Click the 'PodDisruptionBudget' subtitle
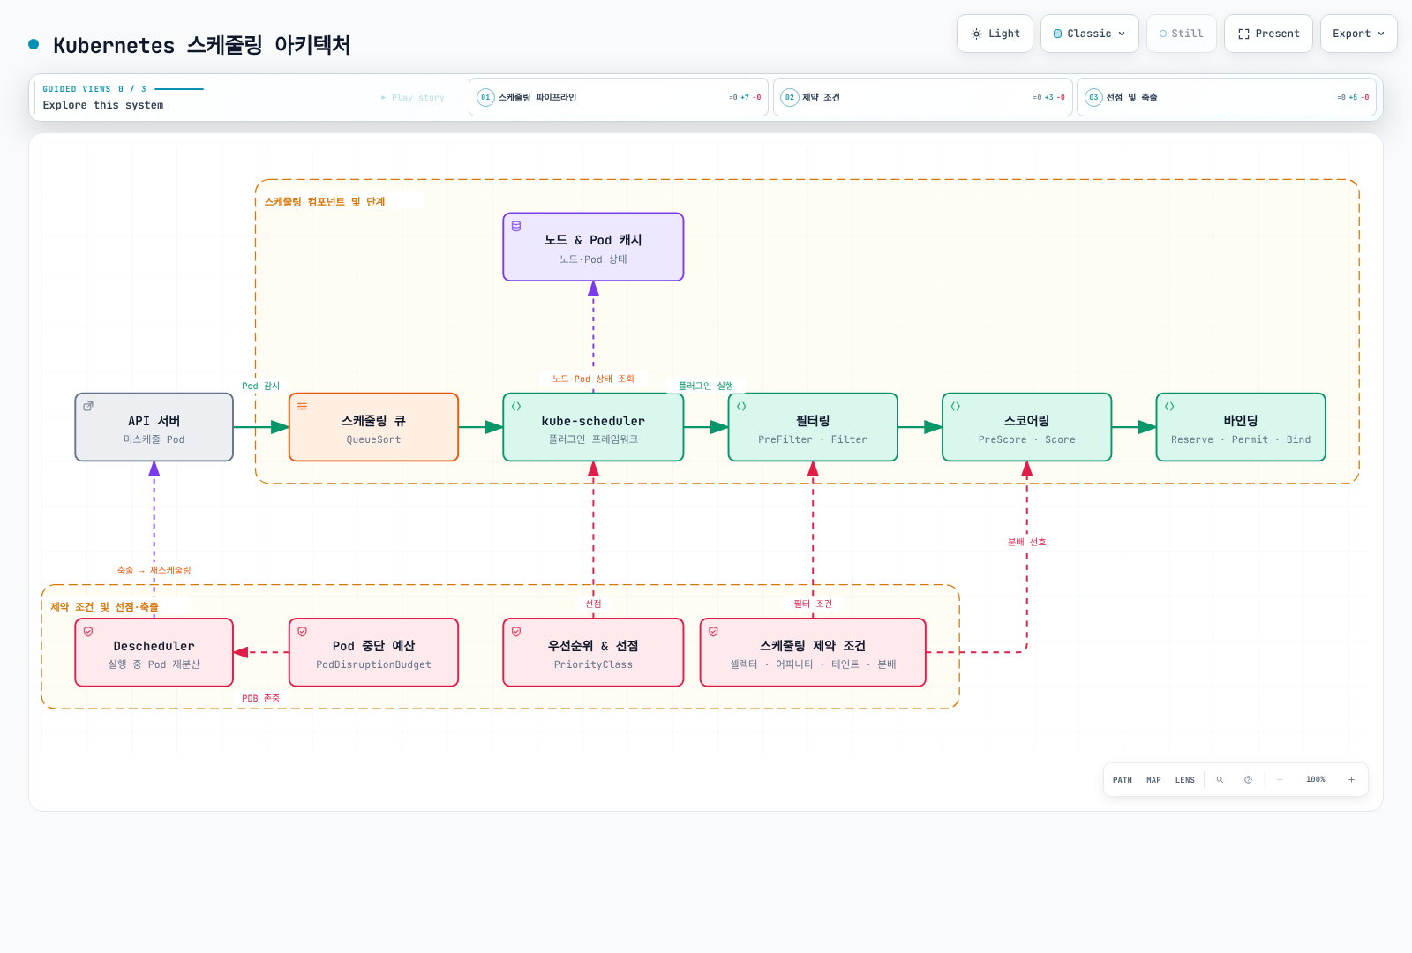The height and width of the screenshot is (953, 1412). click(373, 664)
